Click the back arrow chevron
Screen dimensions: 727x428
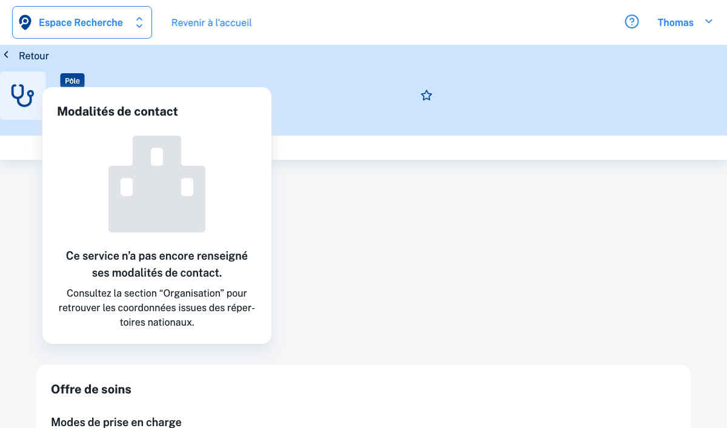(7, 55)
